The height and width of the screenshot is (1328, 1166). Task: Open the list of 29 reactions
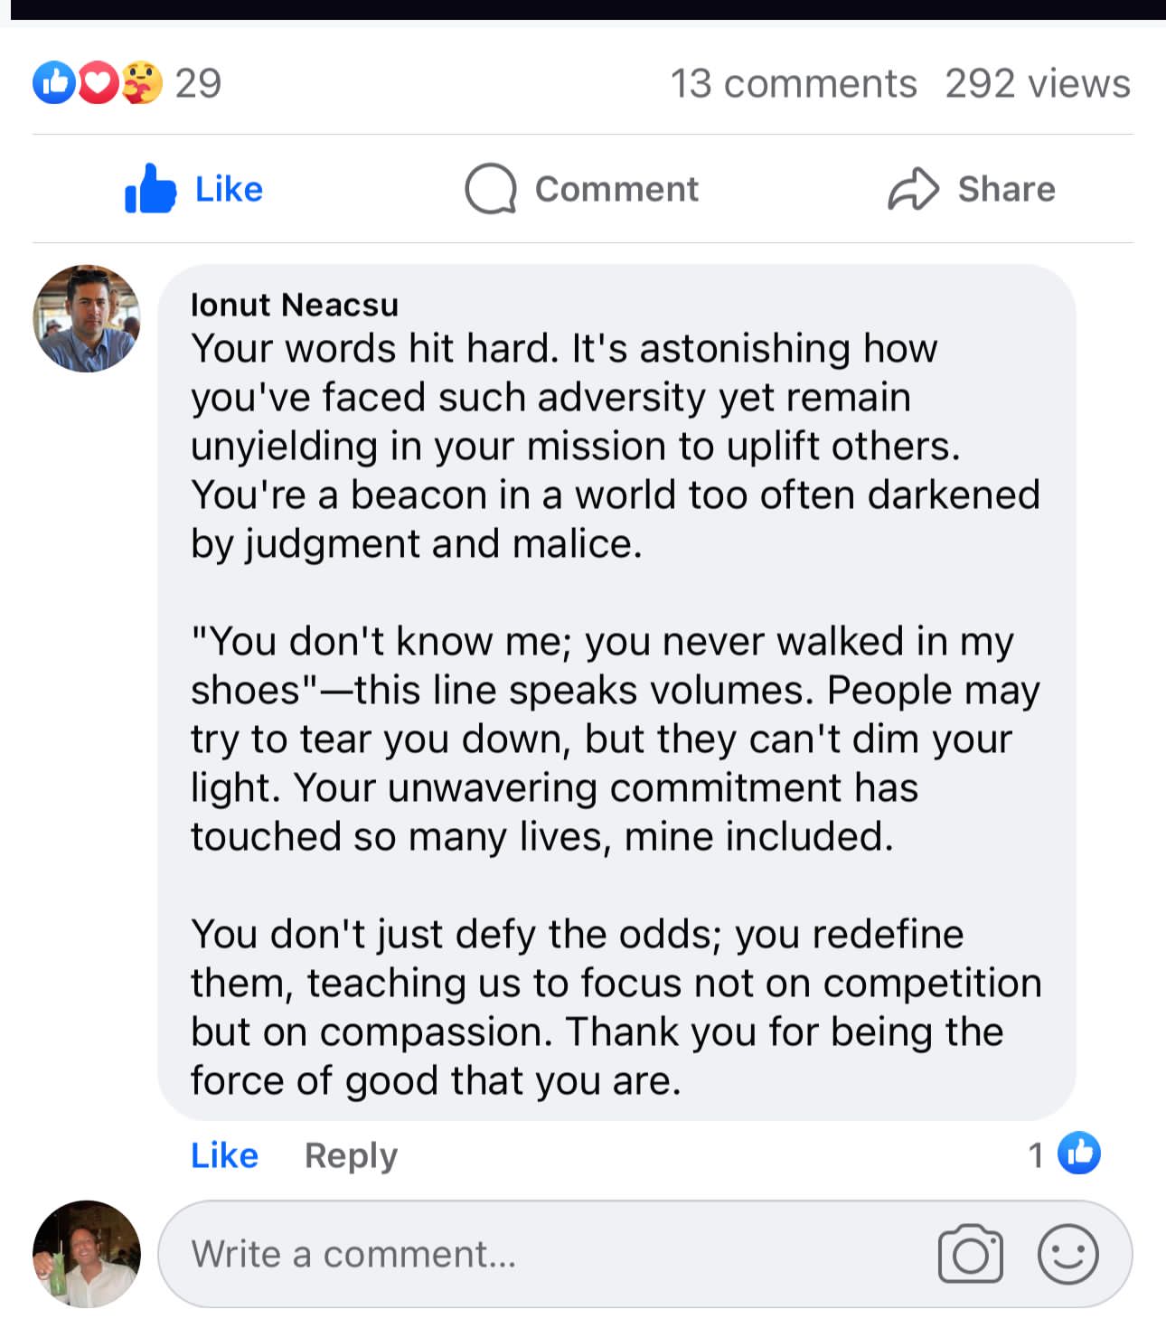click(x=198, y=83)
